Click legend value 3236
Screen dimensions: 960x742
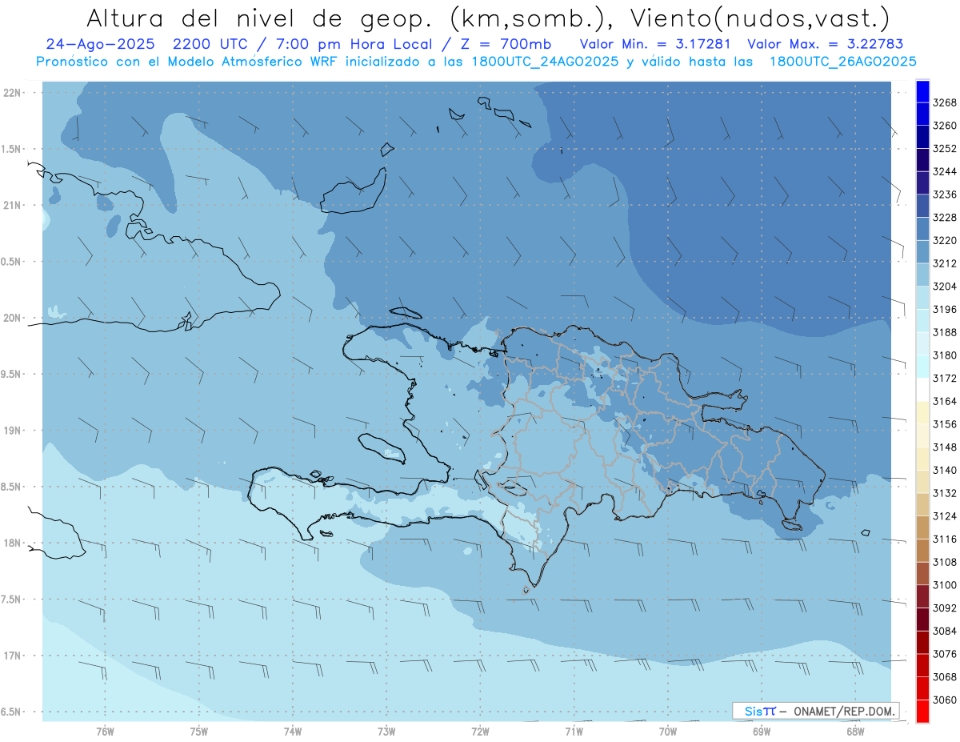click(945, 195)
